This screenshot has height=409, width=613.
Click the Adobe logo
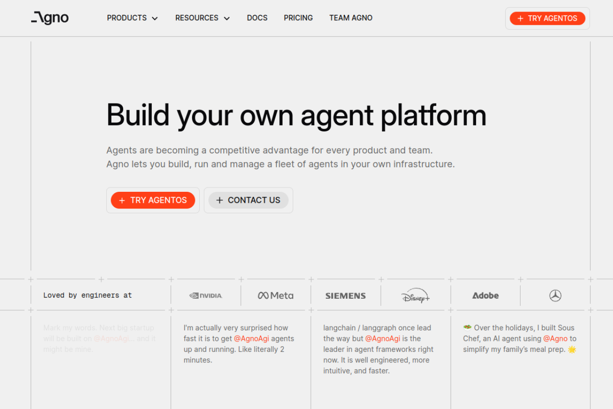[x=486, y=295]
